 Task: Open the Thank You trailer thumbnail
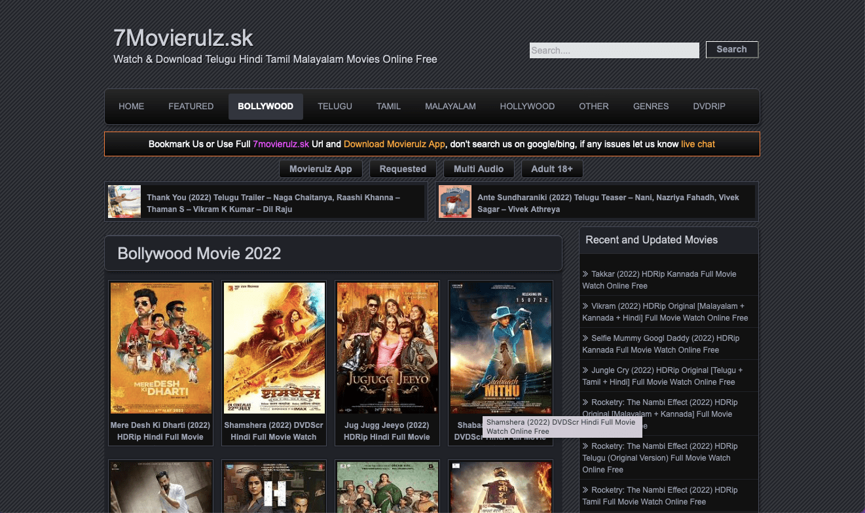[x=124, y=202]
